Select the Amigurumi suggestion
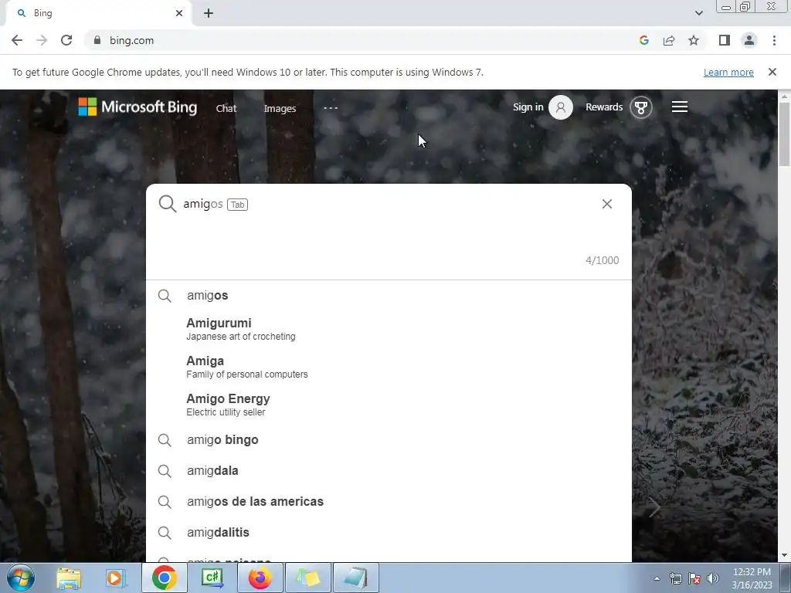This screenshot has width=791, height=593. pos(389,329)
